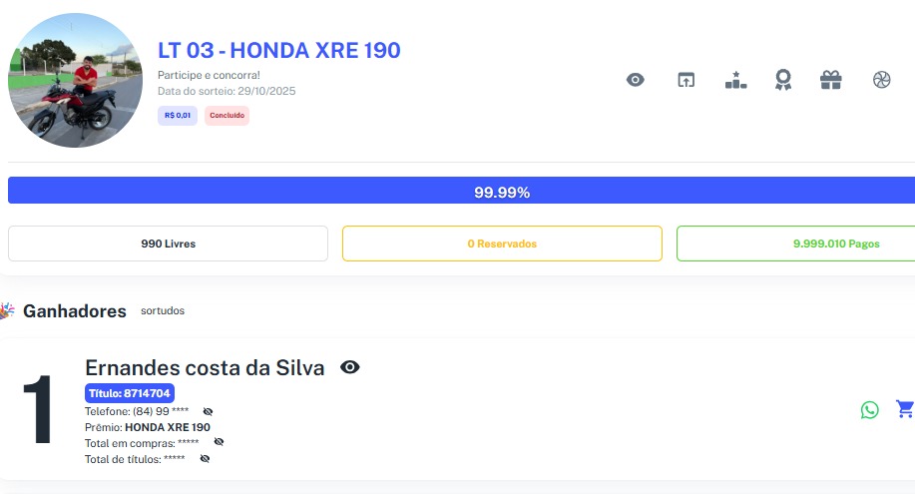Open the ranking podium icon
The height and width of the screenshot is (494, 915).
click(735, 80)
